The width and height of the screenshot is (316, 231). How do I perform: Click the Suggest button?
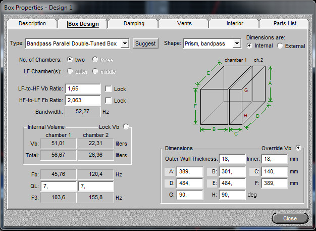pyautogui.click(x=145, y=43)
